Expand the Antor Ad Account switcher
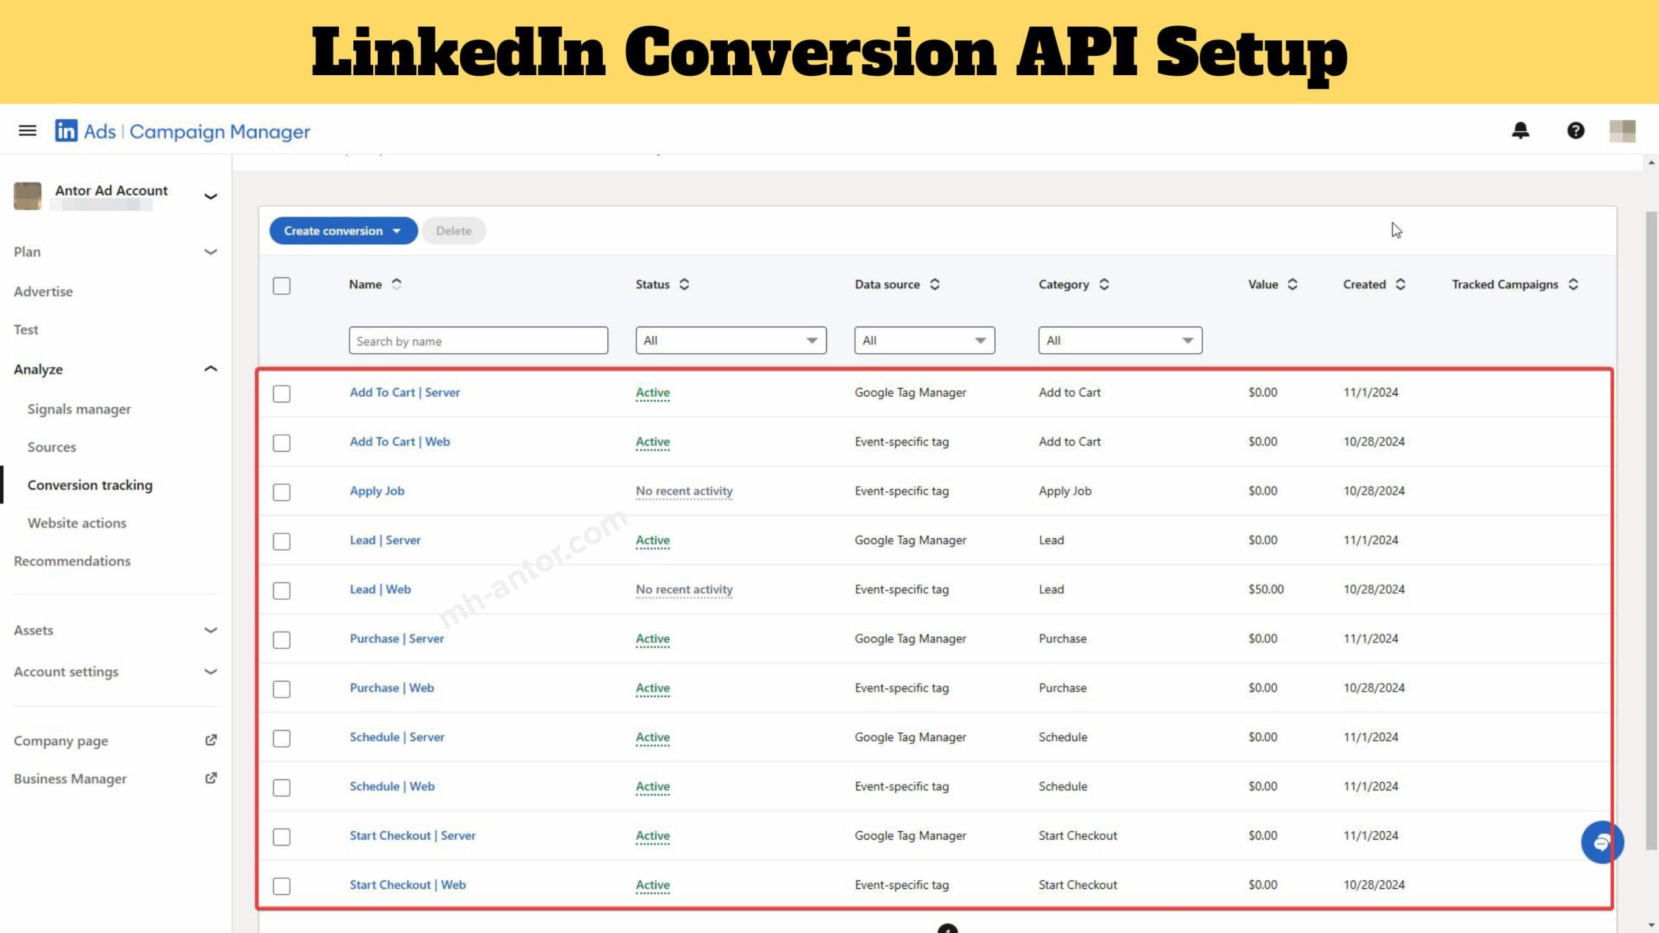 click(x=210, y=196)
